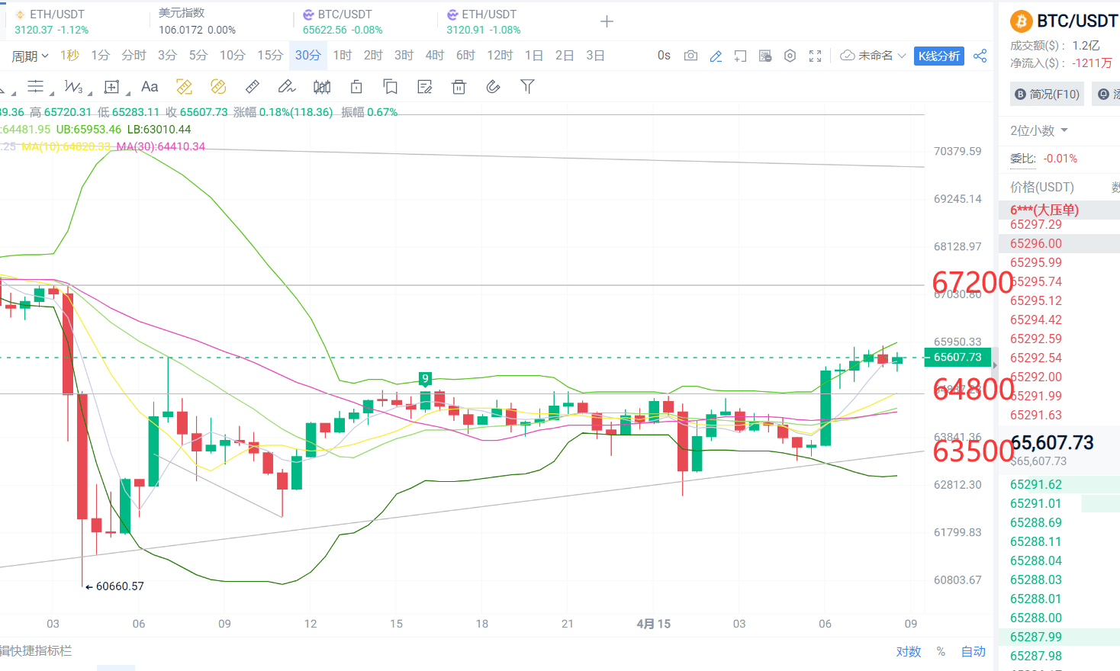Open 简况(F10) company overview
Image resolution: width=1120 pixels, height=671 pixels.
[x=1047, y=93]
